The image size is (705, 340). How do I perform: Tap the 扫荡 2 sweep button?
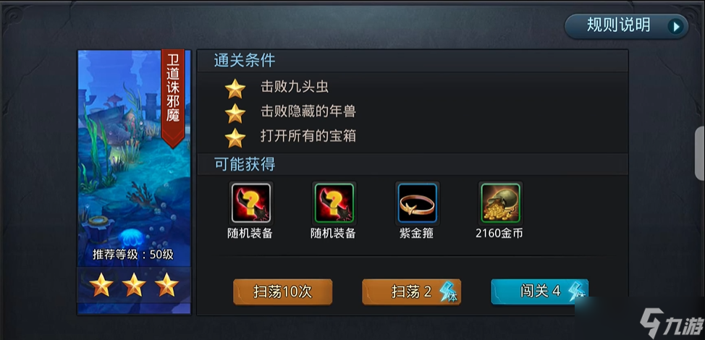coord(411,292)
